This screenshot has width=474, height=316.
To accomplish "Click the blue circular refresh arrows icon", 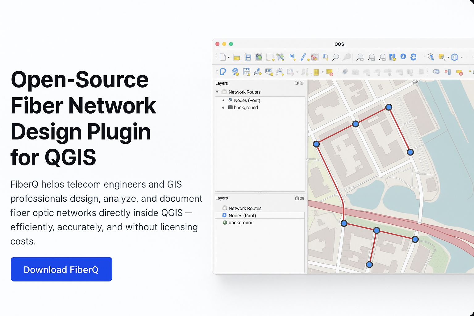I will (x=414, y=57).
